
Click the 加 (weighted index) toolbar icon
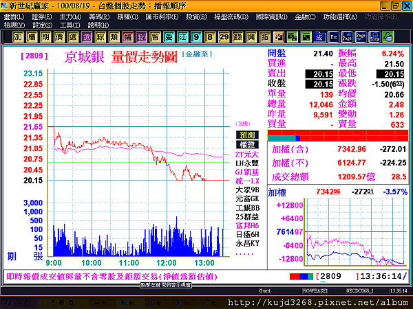coord(18,37)
